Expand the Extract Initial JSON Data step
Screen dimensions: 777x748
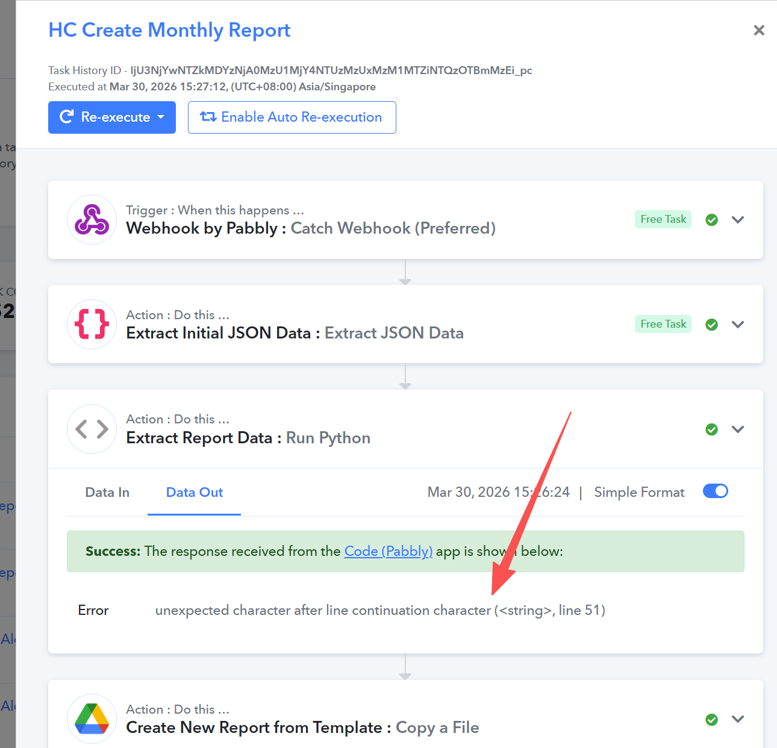pos(738,325)
